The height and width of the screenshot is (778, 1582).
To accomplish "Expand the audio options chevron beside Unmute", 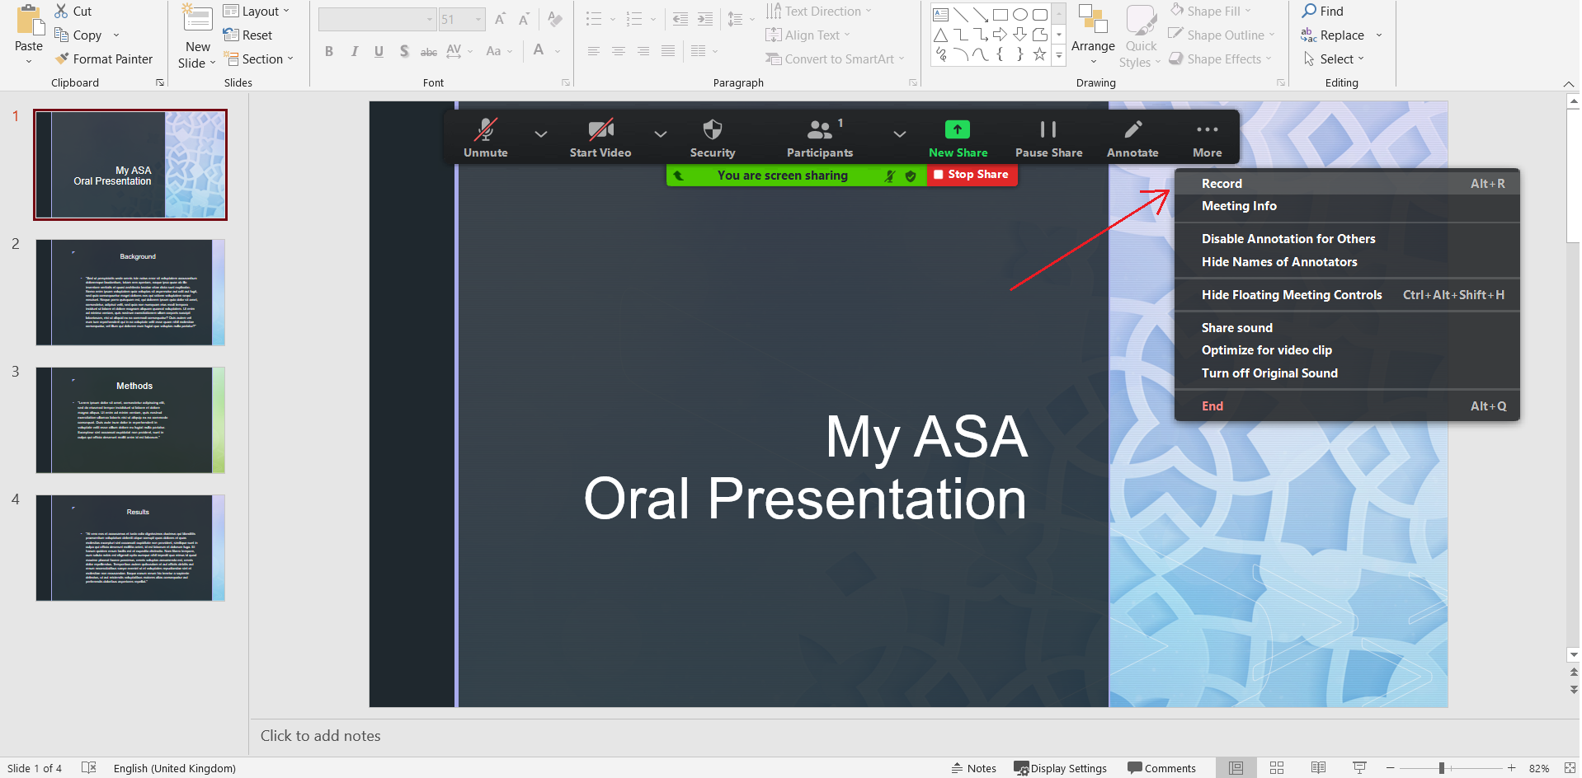I will pos(541,134).
